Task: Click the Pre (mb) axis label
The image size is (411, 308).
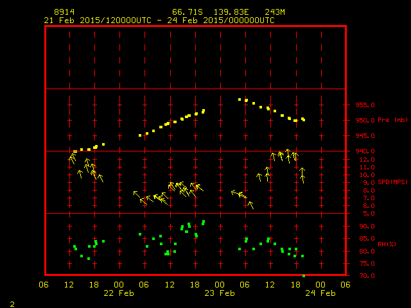Action: 393,120
